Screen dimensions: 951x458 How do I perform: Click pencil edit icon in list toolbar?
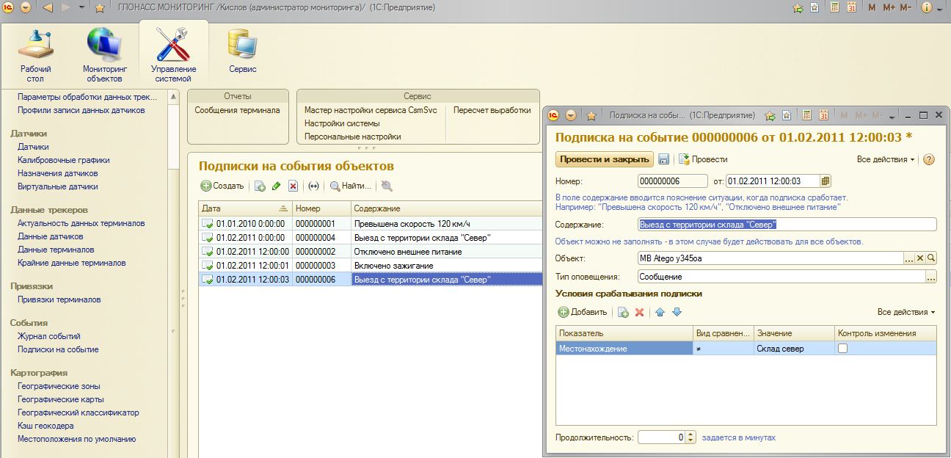(x=277, y=186)
